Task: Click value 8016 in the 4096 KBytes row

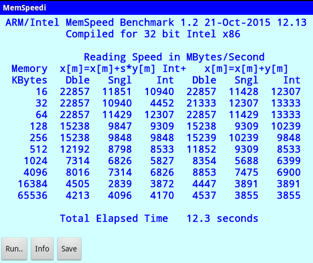Action: tap(78, 172)
